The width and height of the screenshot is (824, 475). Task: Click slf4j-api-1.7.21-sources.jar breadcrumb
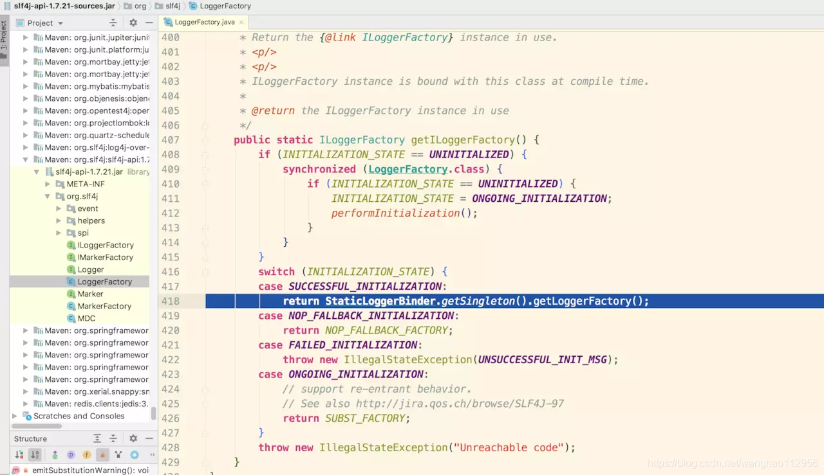[59, 6]
